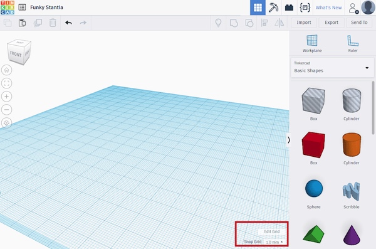The image size is (376, 249).
Task: Zoom in with the plus icon
Action: click(x=7, y=97)
